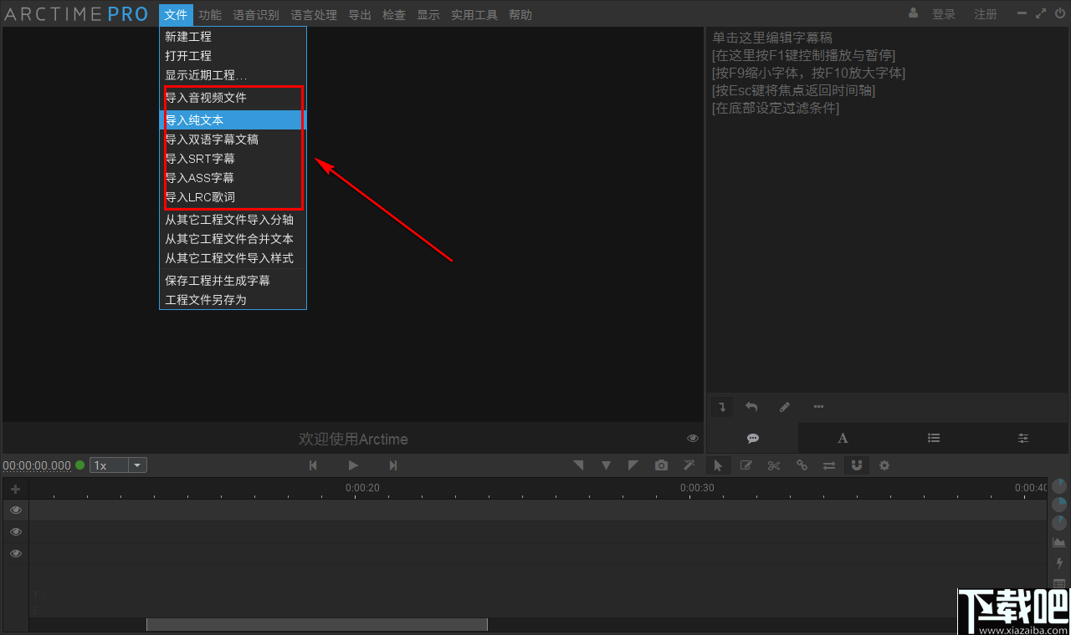
Task: Enable the magnet snapping toggle
Action: coord(857,465)
